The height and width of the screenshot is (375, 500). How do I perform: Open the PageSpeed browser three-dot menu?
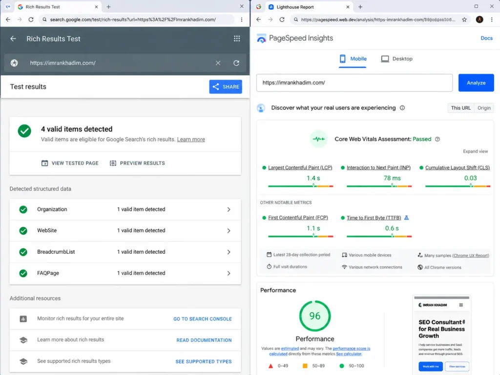(492, 20)
